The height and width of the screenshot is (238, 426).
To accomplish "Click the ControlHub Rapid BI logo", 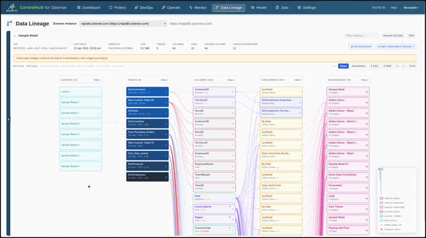I will (x=12, y=7).
